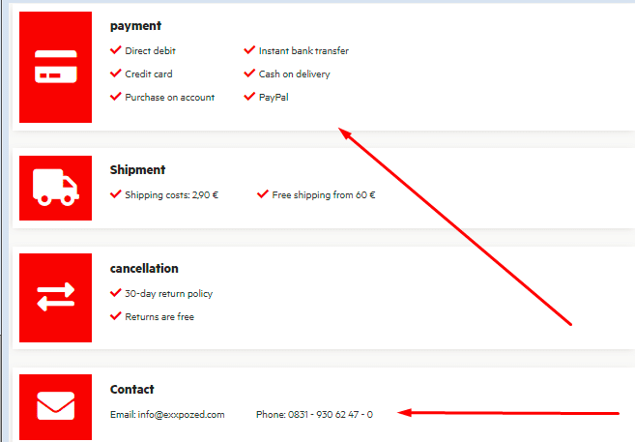The image size is (635, 442).
Task: Click the Purchase on account option
Action: [x=169, y=98]
